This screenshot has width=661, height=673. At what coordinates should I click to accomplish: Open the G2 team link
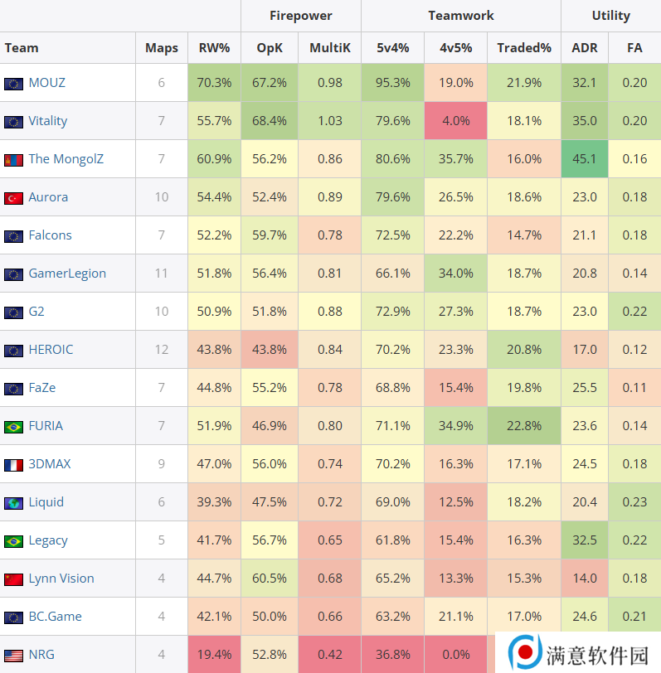coord(36,311)
